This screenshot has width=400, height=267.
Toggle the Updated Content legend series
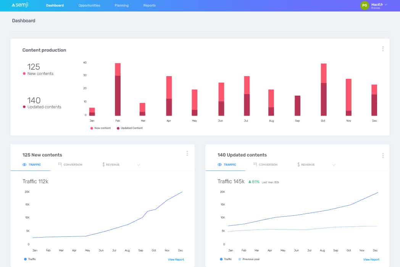coord(130,128)
